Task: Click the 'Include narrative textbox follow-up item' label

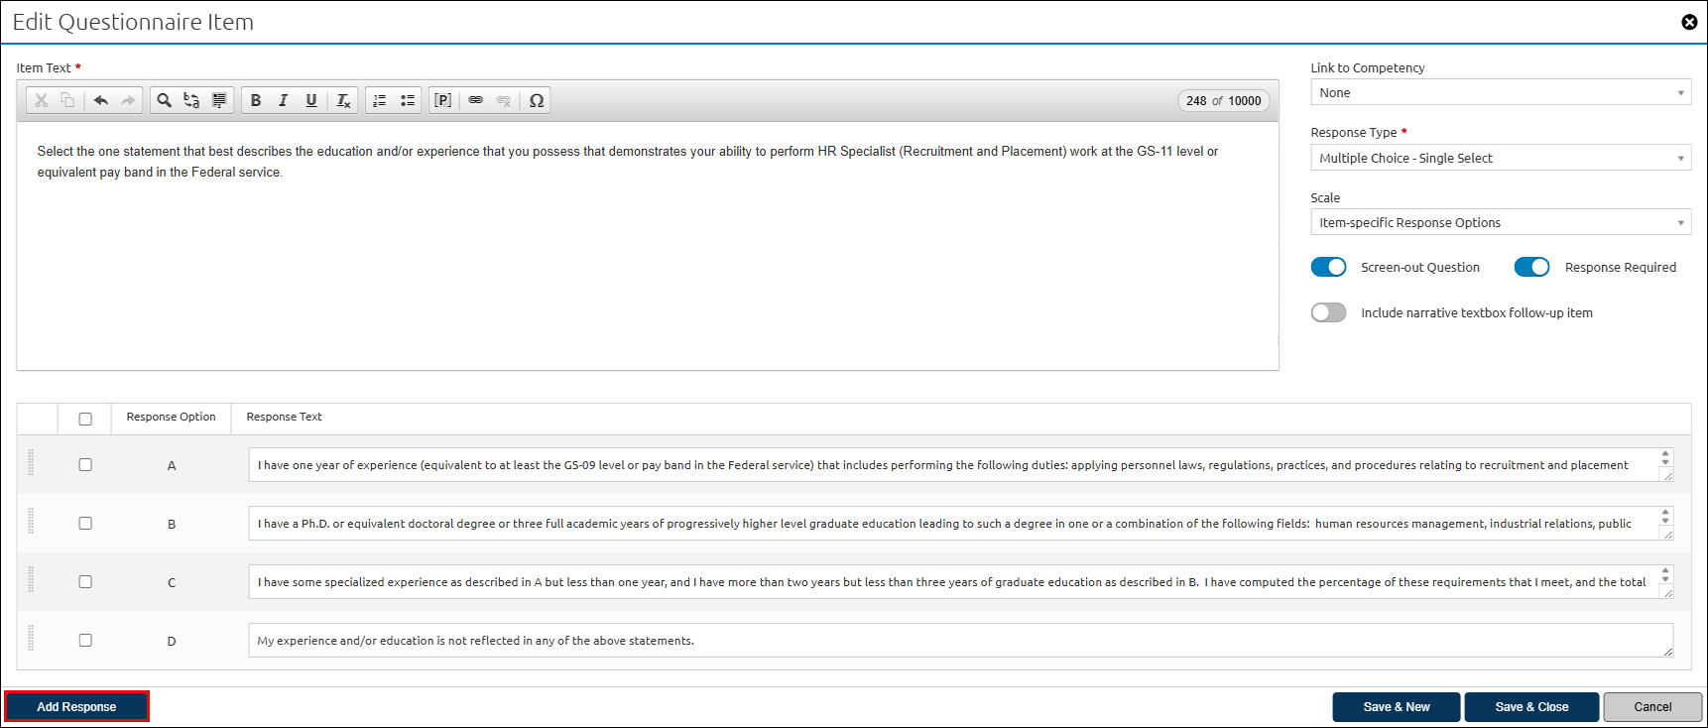Action: pos(1476,312)
